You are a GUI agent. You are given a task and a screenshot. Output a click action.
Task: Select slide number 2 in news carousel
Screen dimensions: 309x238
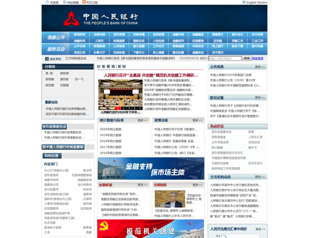(x=124, y=109)
